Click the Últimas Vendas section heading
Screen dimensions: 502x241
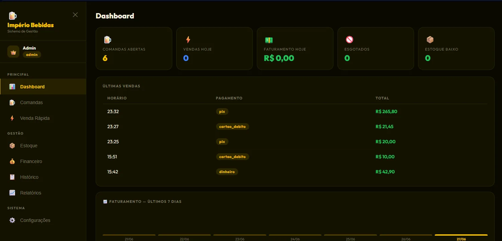pyautogui.click(x=121, y=86)
